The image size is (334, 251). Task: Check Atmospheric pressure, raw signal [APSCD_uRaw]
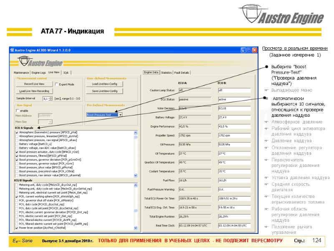(x=17, y=140)
